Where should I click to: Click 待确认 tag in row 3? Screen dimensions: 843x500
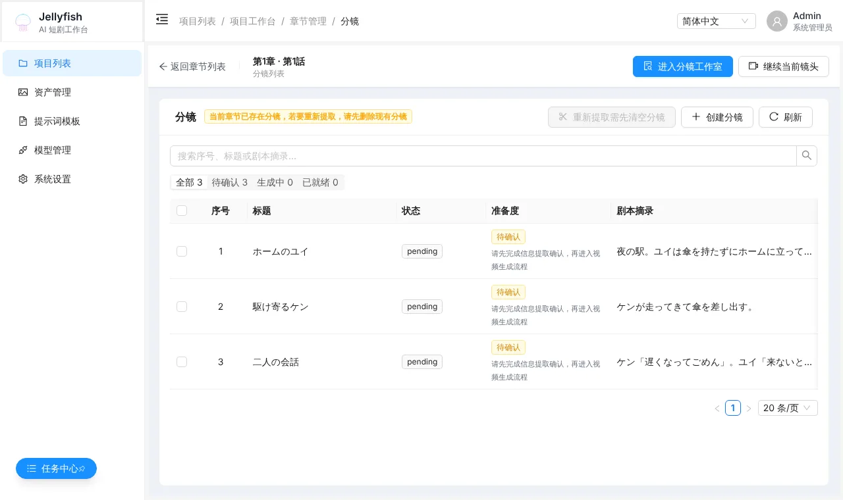pos(508,347)
